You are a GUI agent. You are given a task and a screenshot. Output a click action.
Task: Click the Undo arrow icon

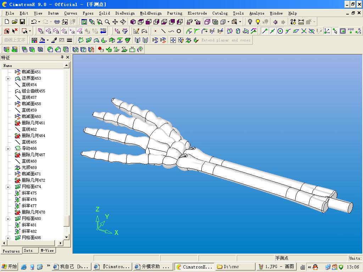(x=34, y=22)
